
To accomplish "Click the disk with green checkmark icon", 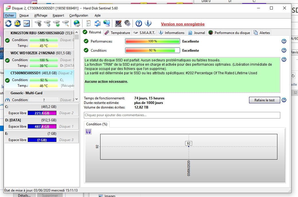I will [56, 23].
